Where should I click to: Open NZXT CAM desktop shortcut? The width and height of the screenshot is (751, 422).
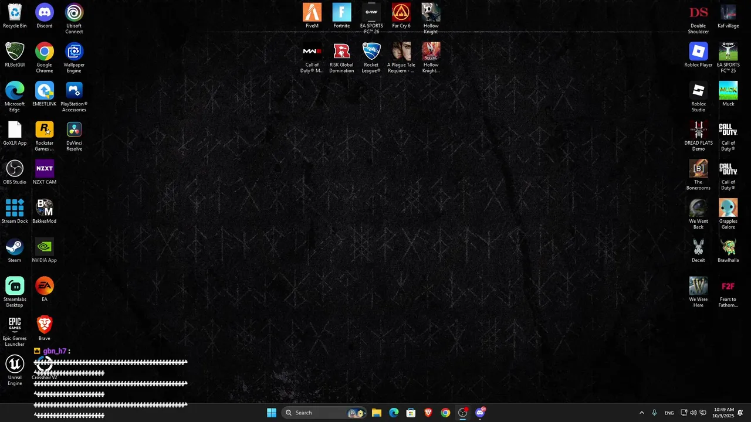tap(45, 172)
